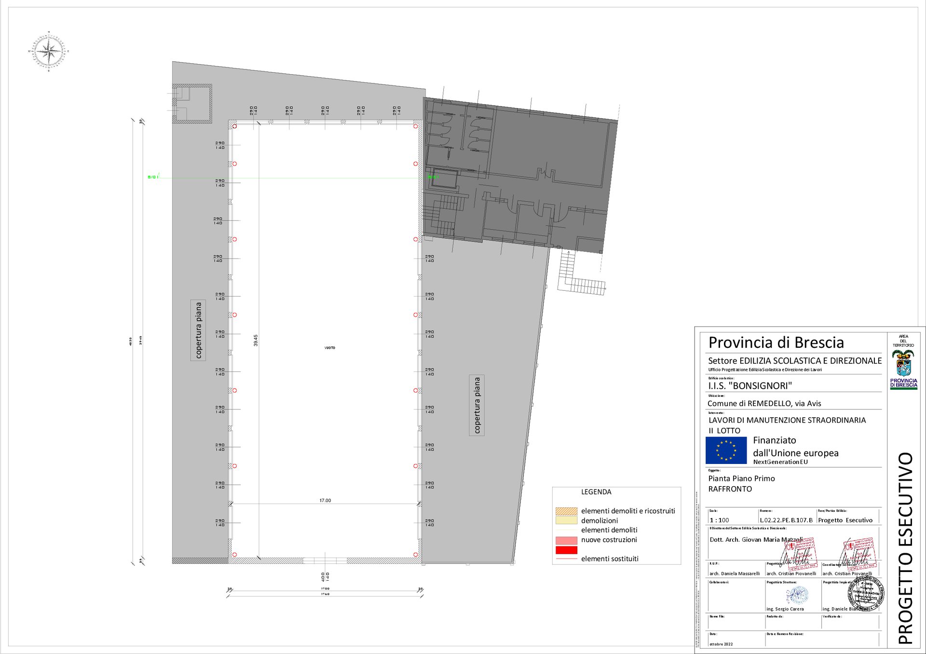Select the pale yellow demolizioni swatch
This screenshot has height=654, width=926.
(566, 520)
